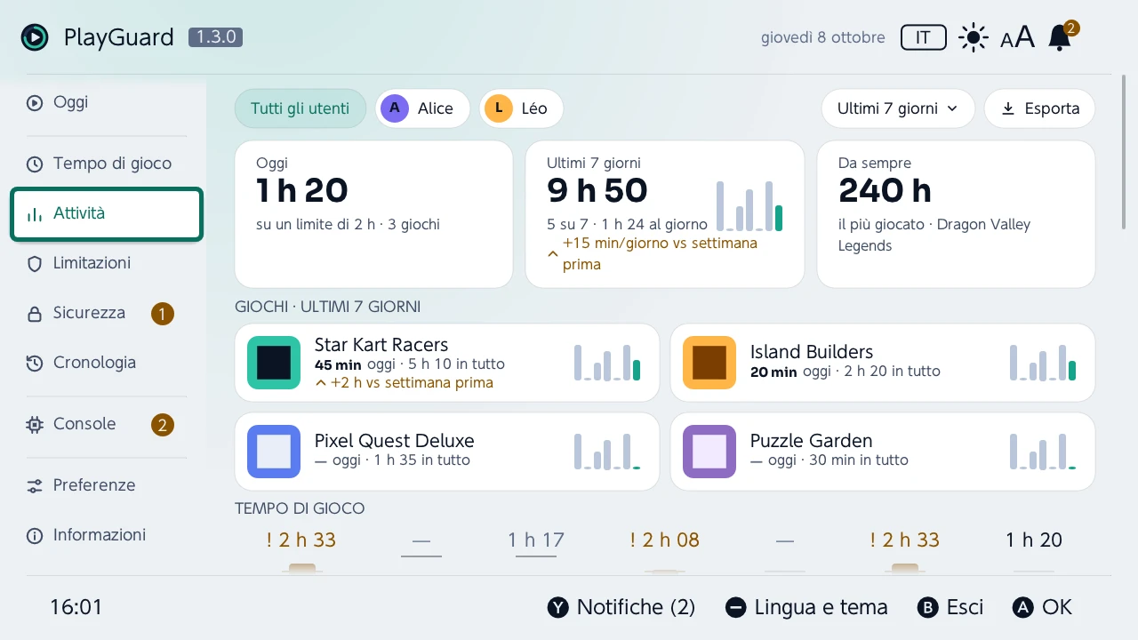Open Cronologia history entry
Screen dimensions: 1138x640
107,363
